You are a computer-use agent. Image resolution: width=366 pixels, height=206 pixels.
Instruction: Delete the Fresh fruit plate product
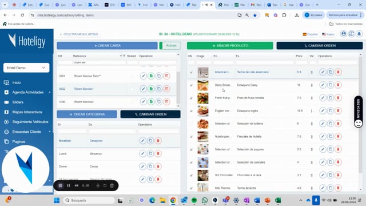[x=338, y=98]
